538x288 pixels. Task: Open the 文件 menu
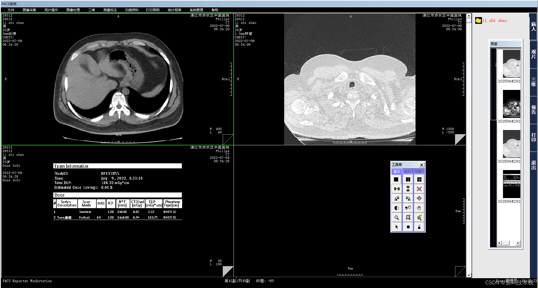coord(11,10)
